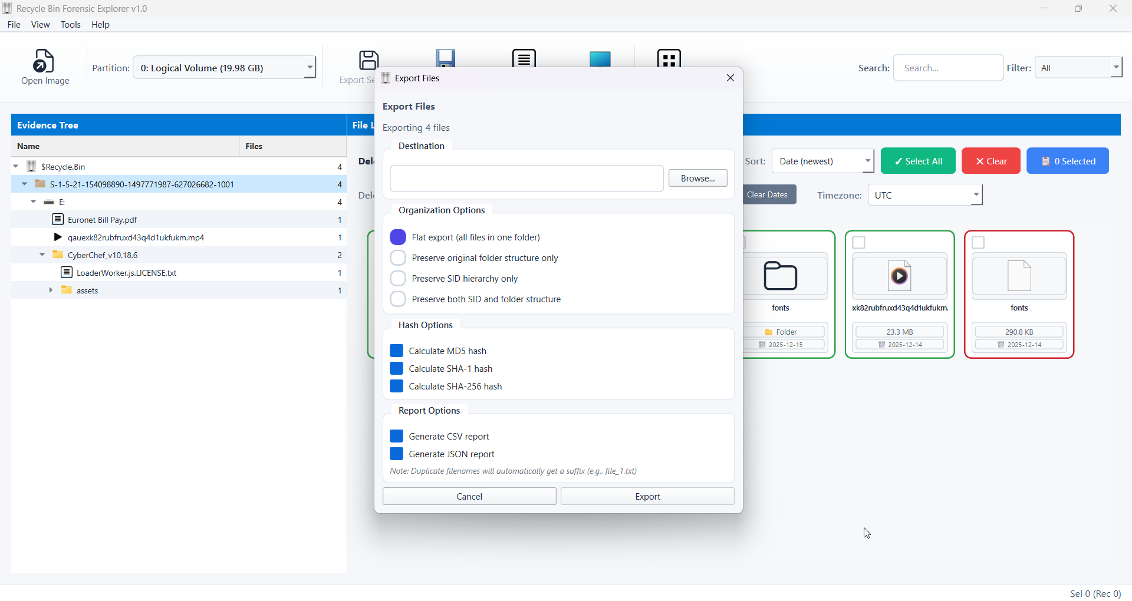Image resolution: width=1132 pixels, height=601 pixels.
Task: Click the play icon beside the mp4 file
Action: [57, 237]
